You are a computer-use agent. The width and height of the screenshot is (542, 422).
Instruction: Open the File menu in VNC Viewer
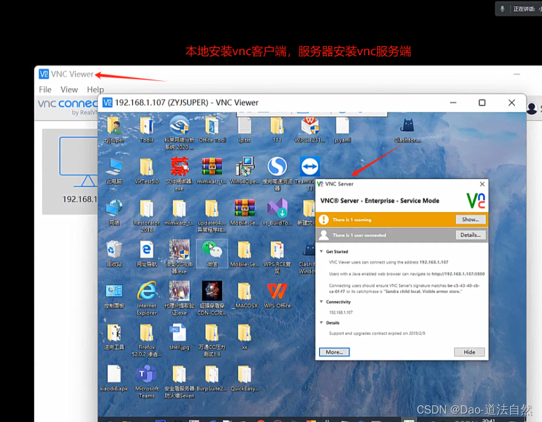tap(45, 90)
